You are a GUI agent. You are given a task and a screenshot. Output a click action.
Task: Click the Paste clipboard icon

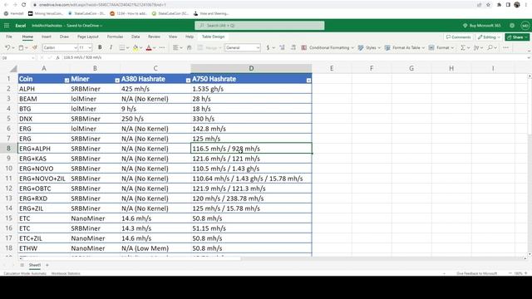tap(21, 48)
